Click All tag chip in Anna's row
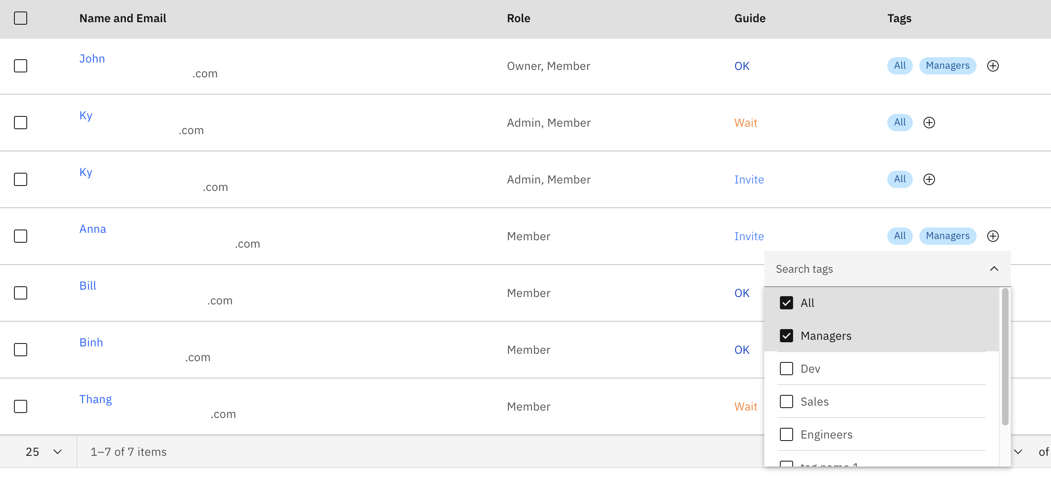 pyautogui.click(x=900, y=236)
